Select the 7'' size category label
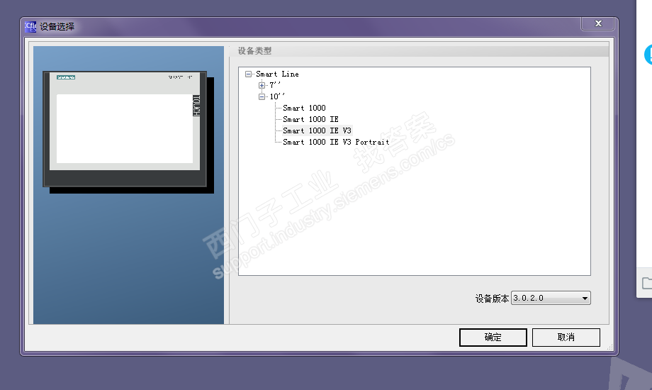 click(x=275, y=85)
